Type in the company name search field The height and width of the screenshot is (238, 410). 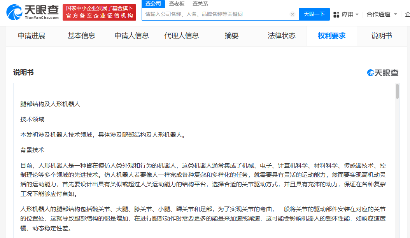point(216,14)
